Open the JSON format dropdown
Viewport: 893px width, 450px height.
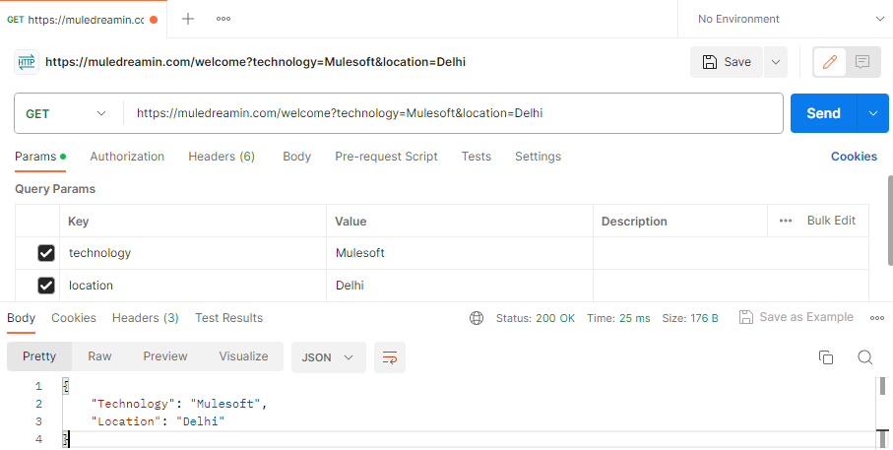(x=328, y=357)
